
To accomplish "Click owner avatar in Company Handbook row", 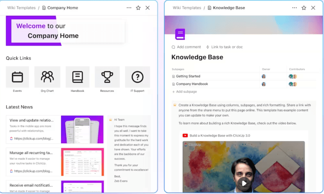I will [x=264, y=84].
